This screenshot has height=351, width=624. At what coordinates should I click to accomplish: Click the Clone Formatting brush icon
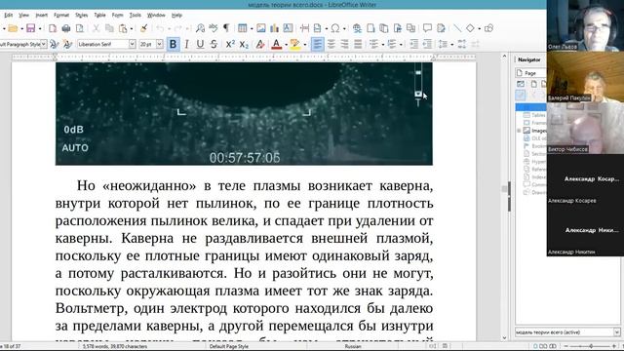click(x=143, y=28)
